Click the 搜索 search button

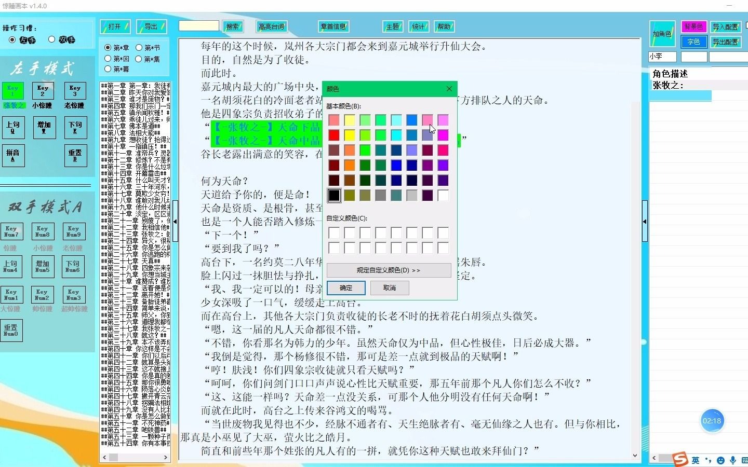click(233, 26)
